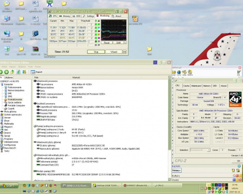Open the About tab in CPU-Z

coord(224,86)
